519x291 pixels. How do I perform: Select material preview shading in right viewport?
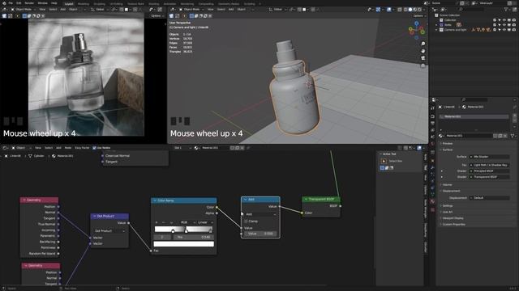(414, 10)
